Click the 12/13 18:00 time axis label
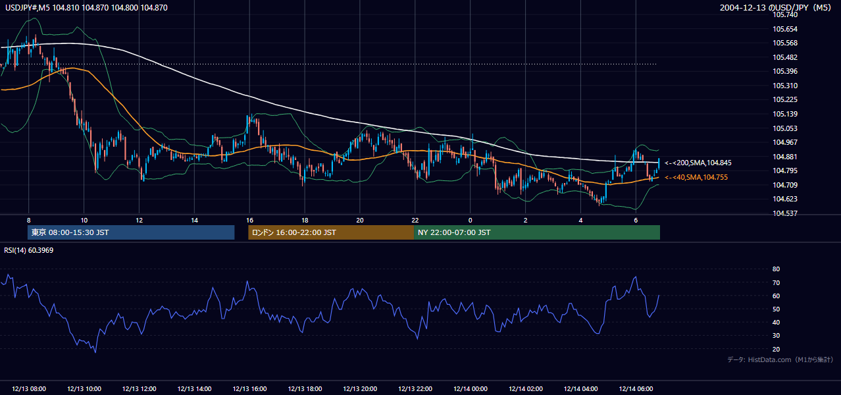Viewport: 841px width, 395px height. tap(305, 389)
